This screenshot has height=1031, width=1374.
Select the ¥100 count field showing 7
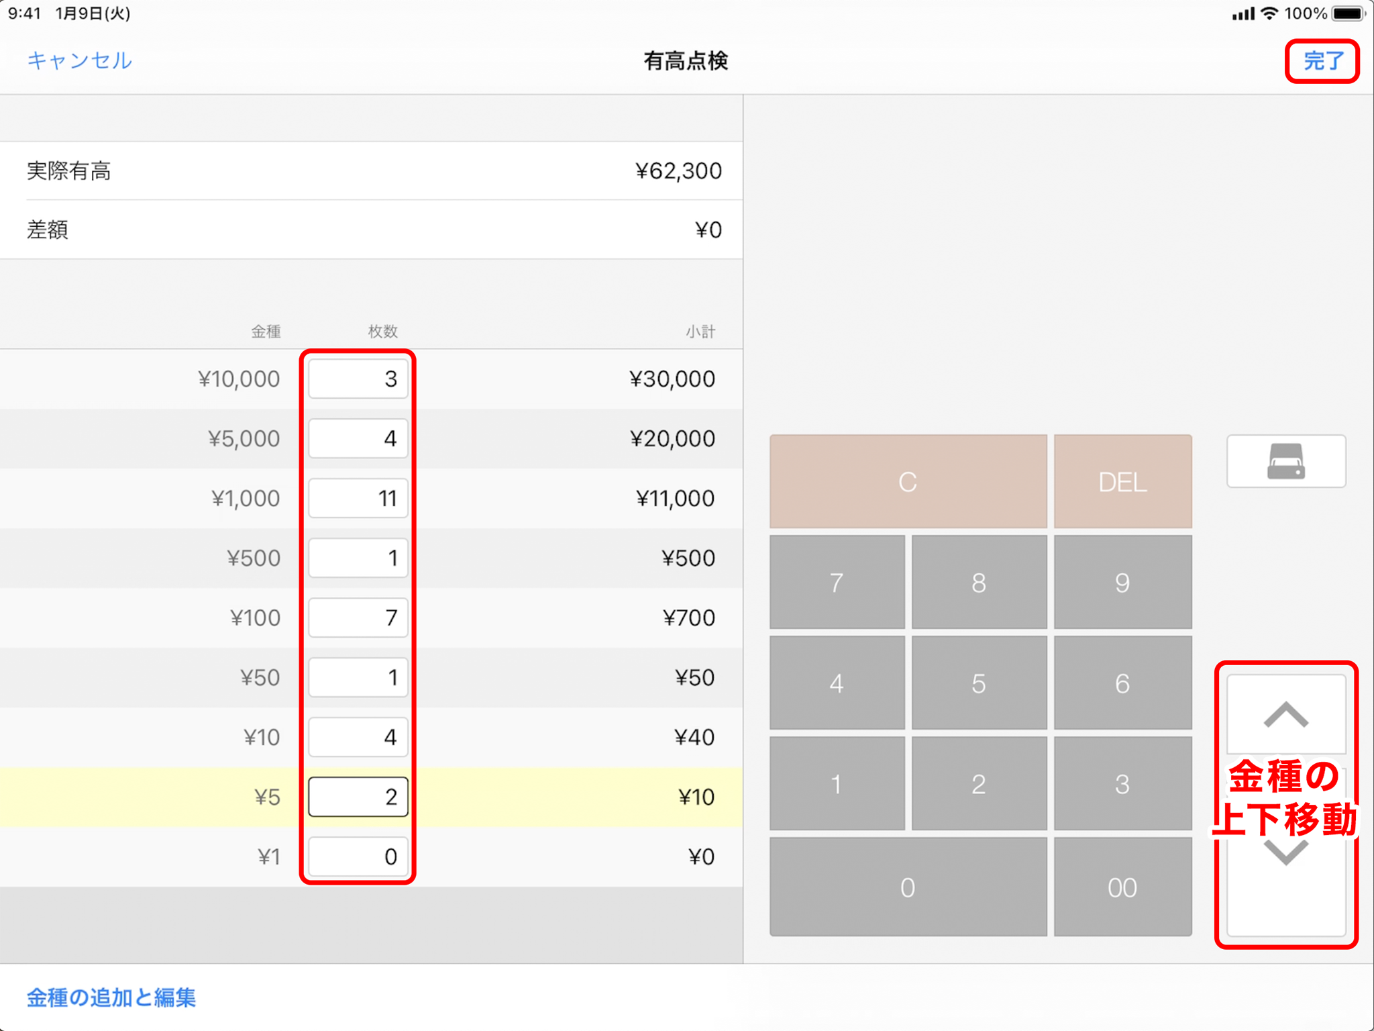pos(358,618)
